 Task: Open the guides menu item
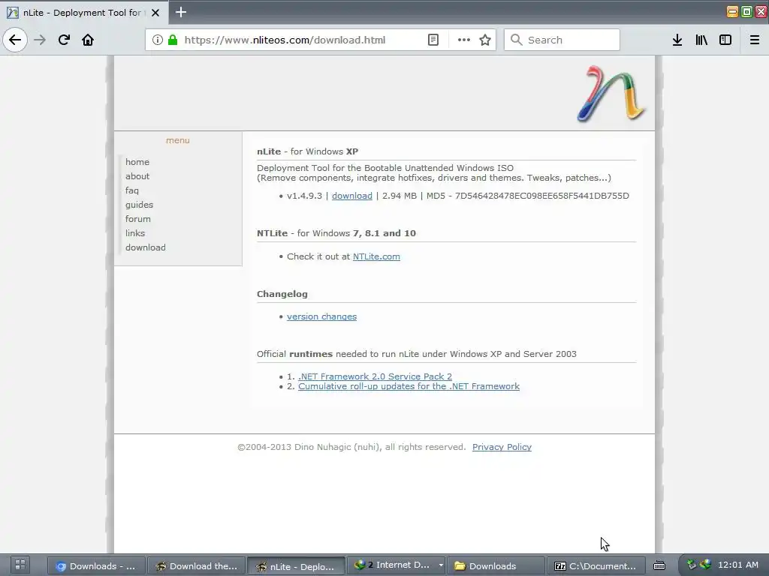point(139,205)
